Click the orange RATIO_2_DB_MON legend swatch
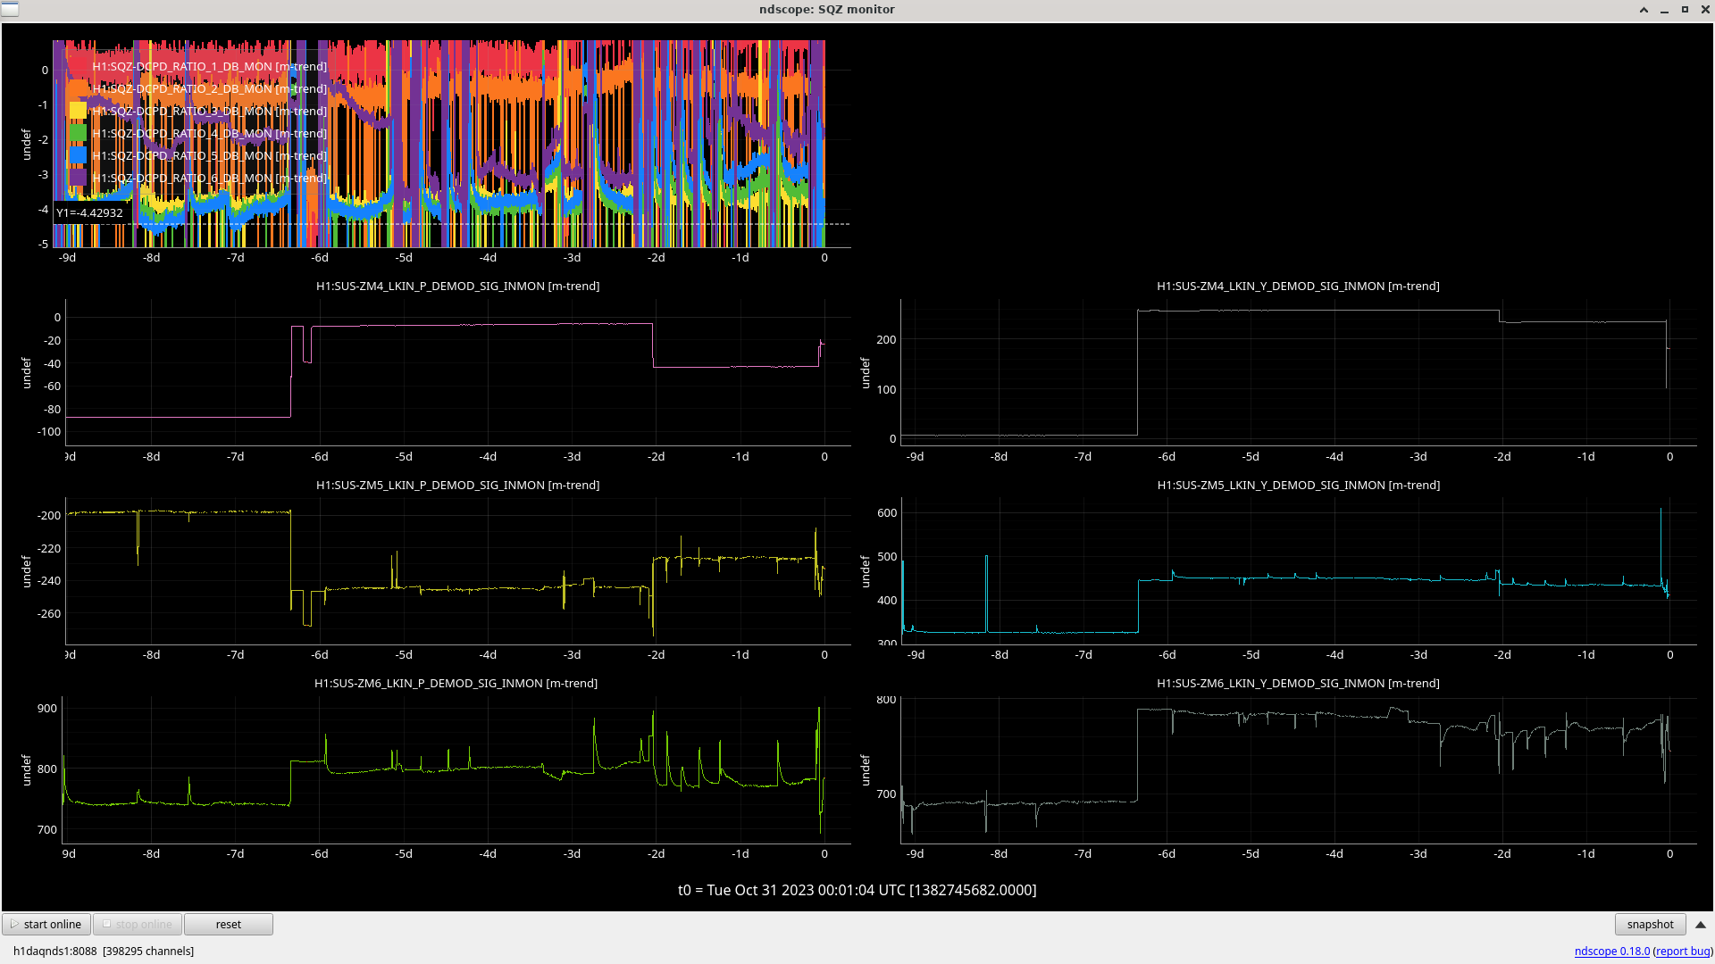 pos(78,88)
